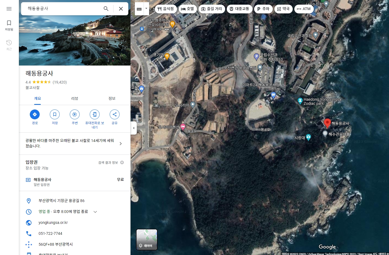Click the 무료 free admission price
This screenshot has width=389, height=255.
click(x=120, y=179)
